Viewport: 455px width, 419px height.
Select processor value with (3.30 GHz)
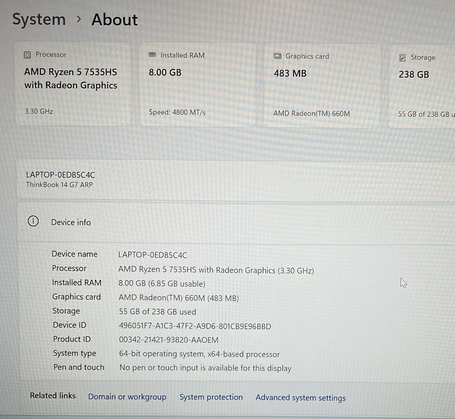[216, 270]
